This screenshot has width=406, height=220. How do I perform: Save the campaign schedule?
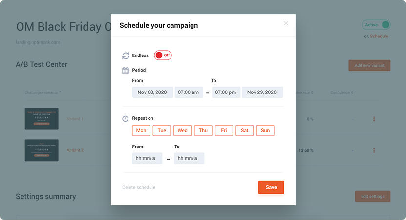coord(271,187)
